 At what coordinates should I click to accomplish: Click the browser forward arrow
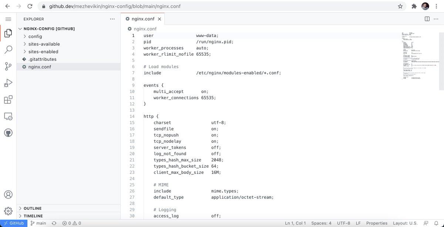click(18, 6)
